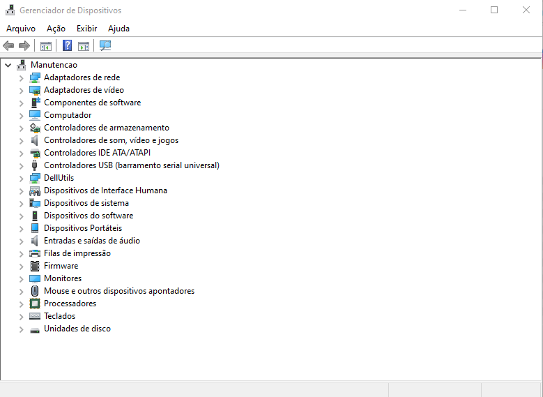Select Componentes de software label
The height and width of the screenshot is (397, 543).
point(93,103)
